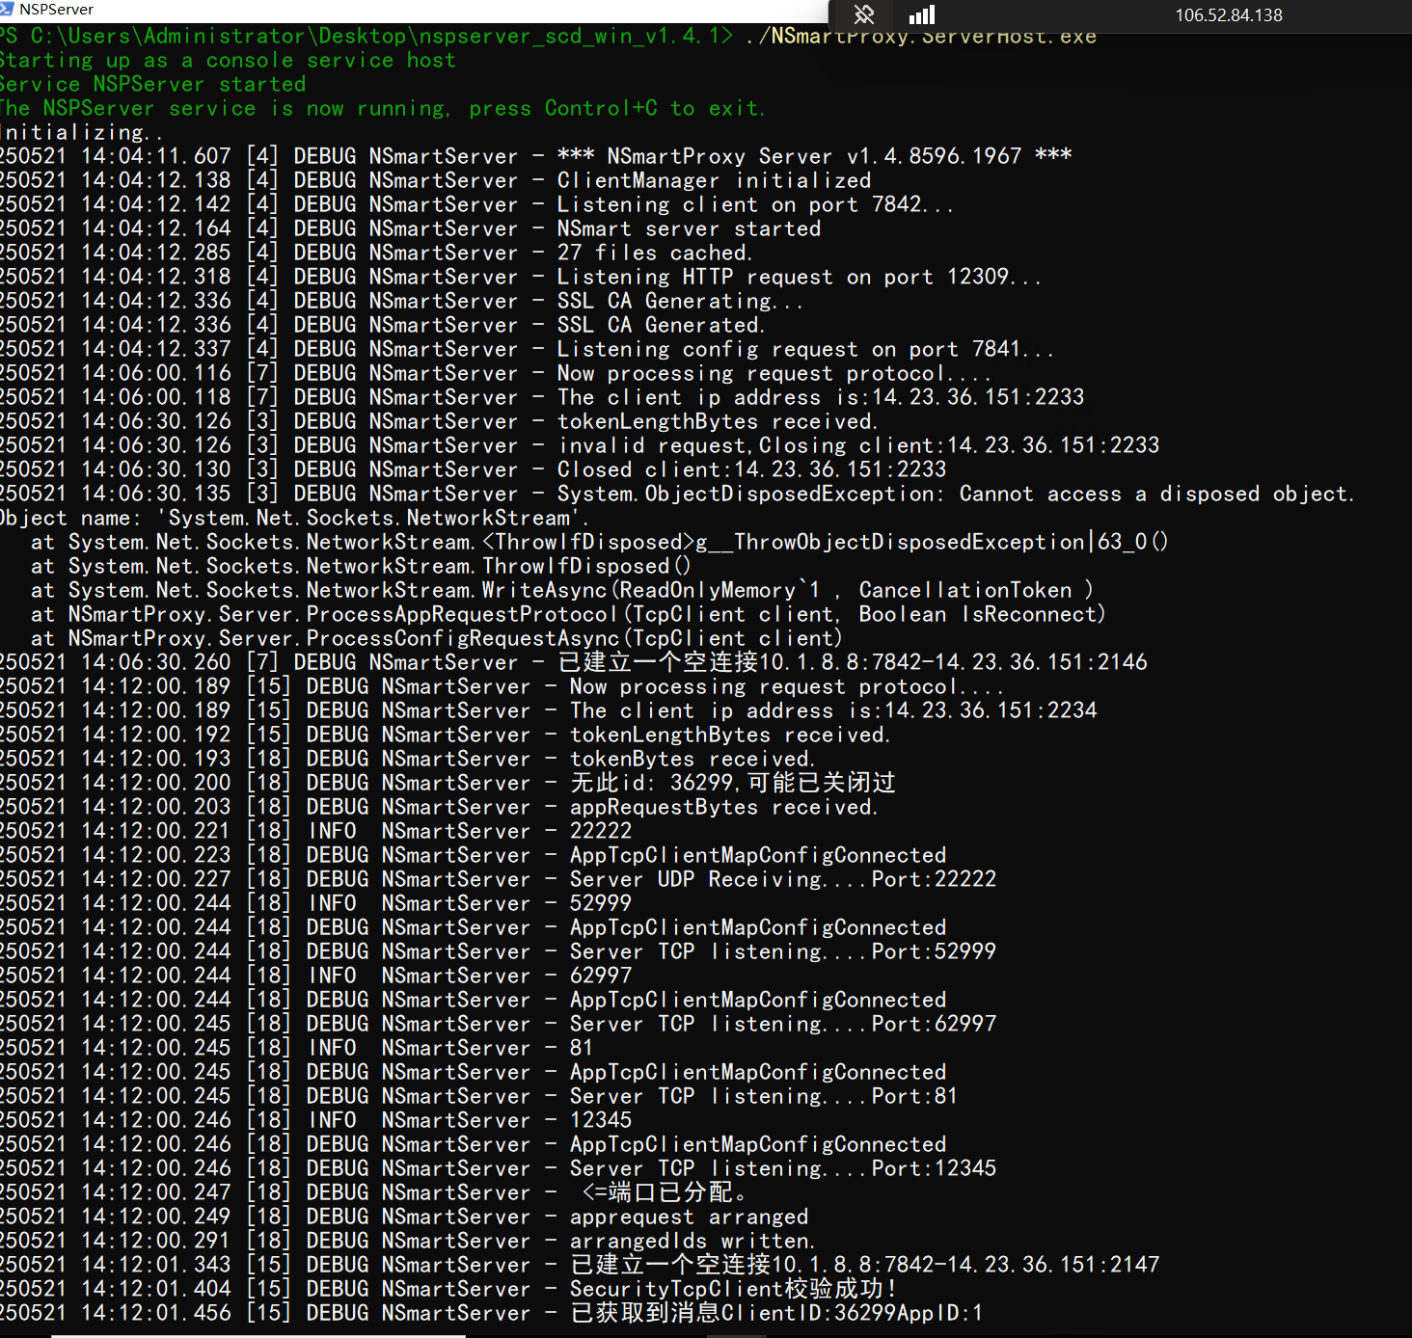The image size is (1412, 1338).
Task: Click the signal strength bars icon
Action: [922, 14]
